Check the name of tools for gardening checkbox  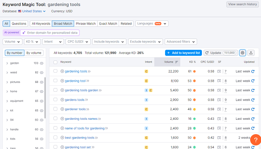point(55,128)
